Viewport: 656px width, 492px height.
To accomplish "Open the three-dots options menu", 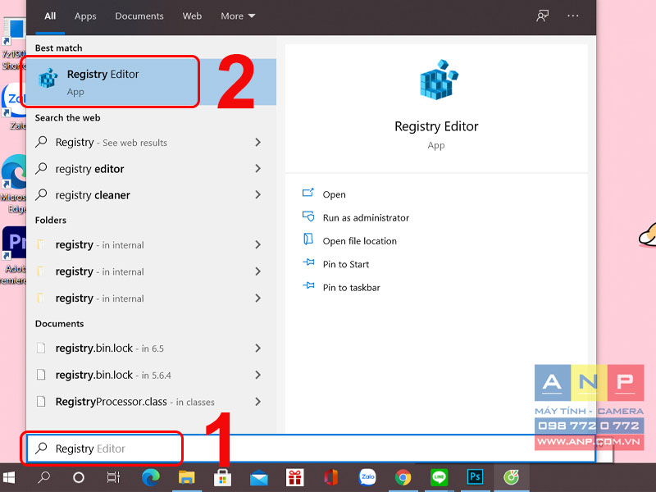I will tap(572, 16).
